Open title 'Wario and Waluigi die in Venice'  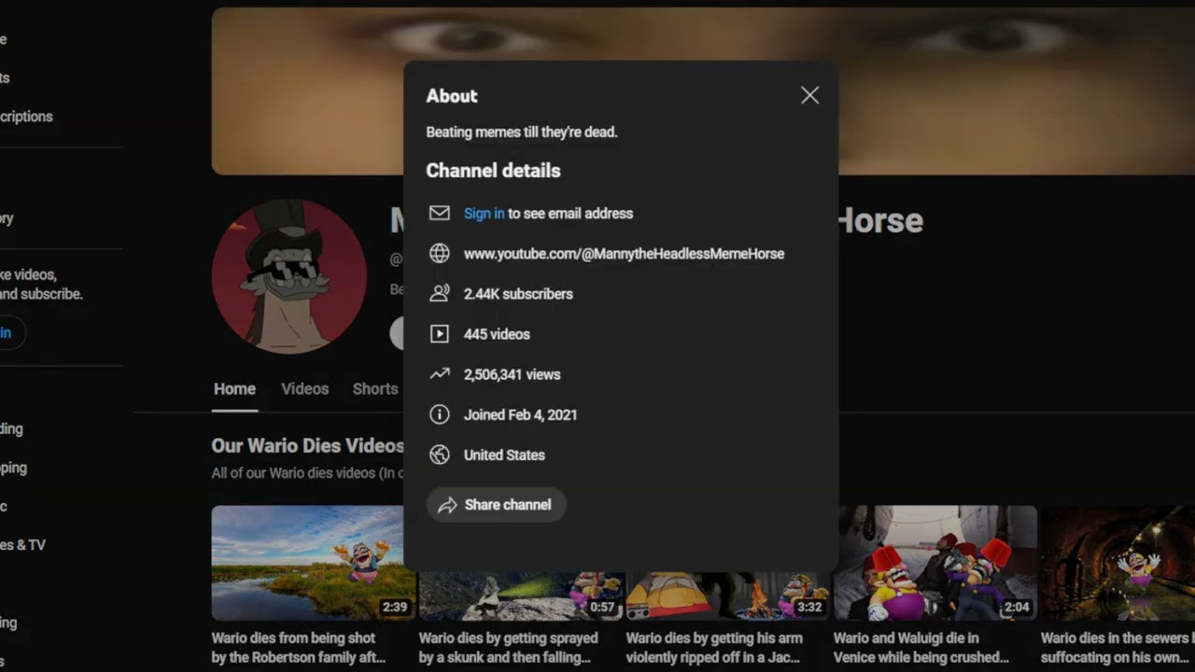coord(921,648)
